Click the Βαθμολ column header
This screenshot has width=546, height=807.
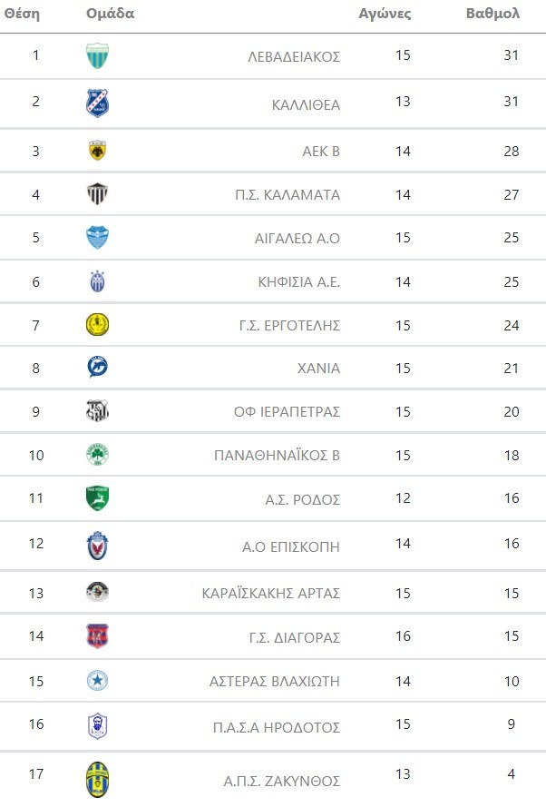coord(492,14)
